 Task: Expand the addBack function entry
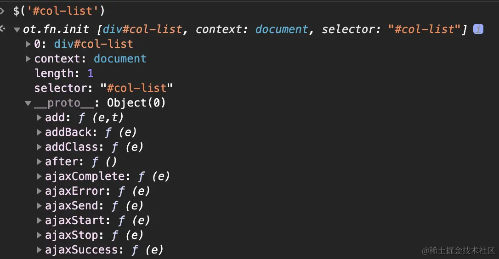(40, 133)
